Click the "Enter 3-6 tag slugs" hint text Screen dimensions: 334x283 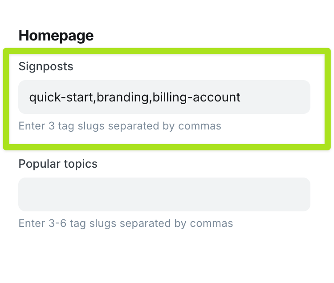click(126, 223)
